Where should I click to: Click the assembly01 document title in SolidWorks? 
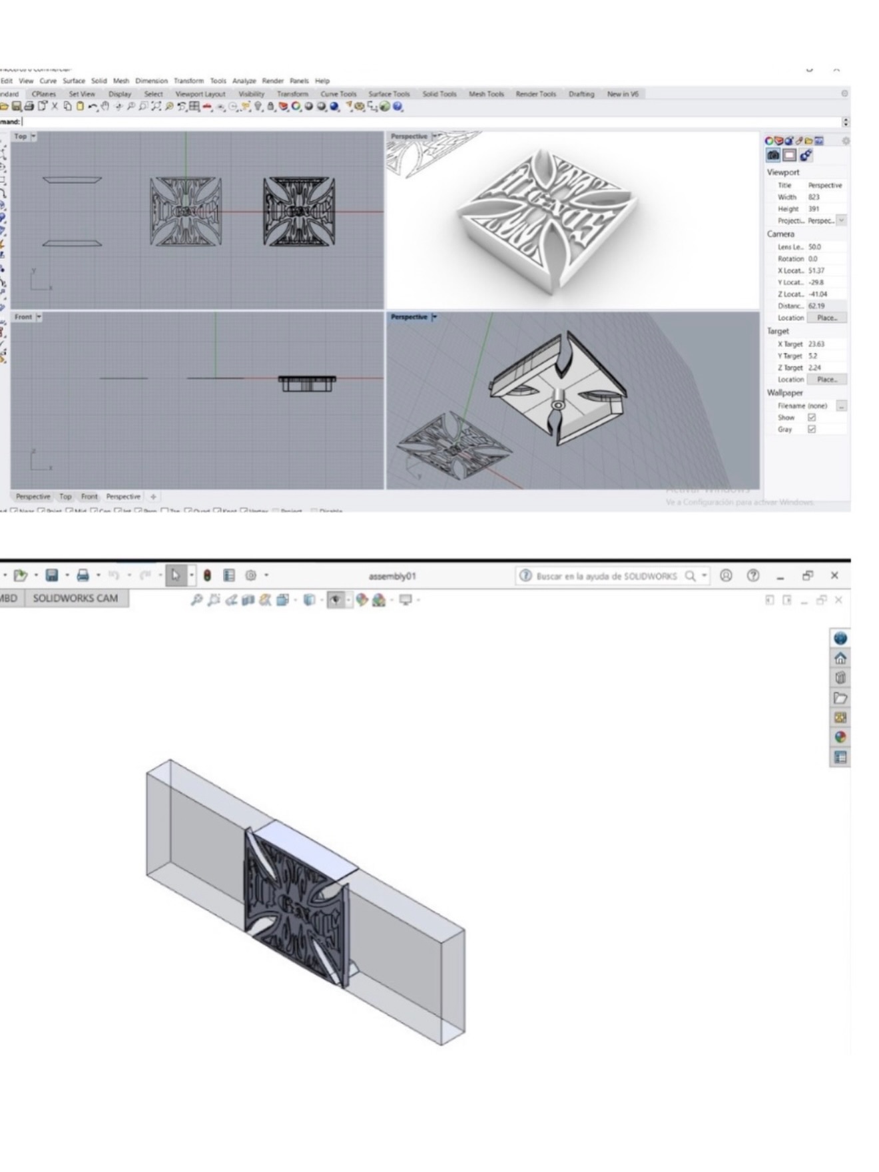coord(392,576)
